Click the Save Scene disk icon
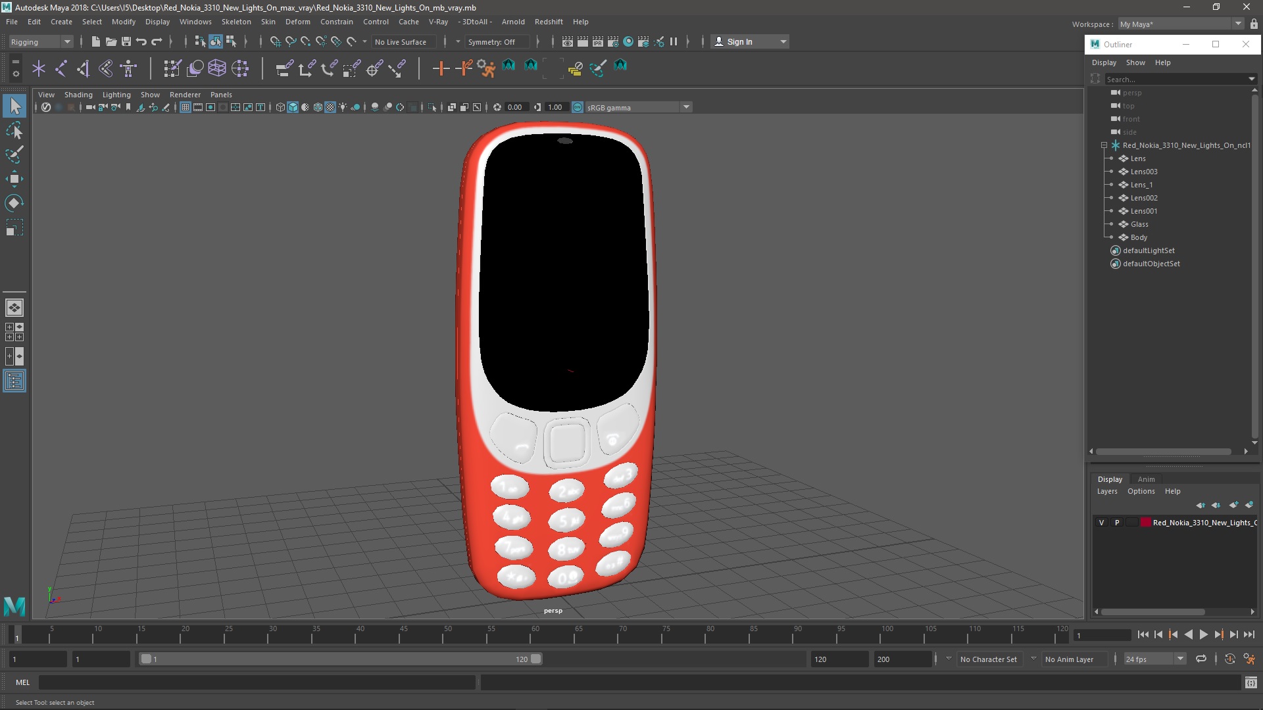The height and width of the screenshot is (710, 1263). (126, 41)
